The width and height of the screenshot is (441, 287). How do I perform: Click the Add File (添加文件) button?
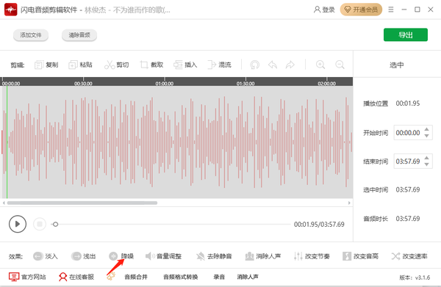pos(31,35)
